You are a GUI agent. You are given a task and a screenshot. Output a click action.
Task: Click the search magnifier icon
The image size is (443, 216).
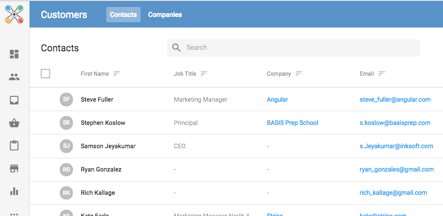[176, 48]
